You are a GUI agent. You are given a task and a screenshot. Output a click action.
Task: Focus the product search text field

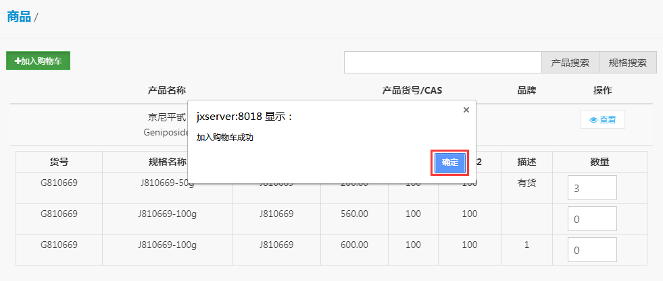click(443, 63)
